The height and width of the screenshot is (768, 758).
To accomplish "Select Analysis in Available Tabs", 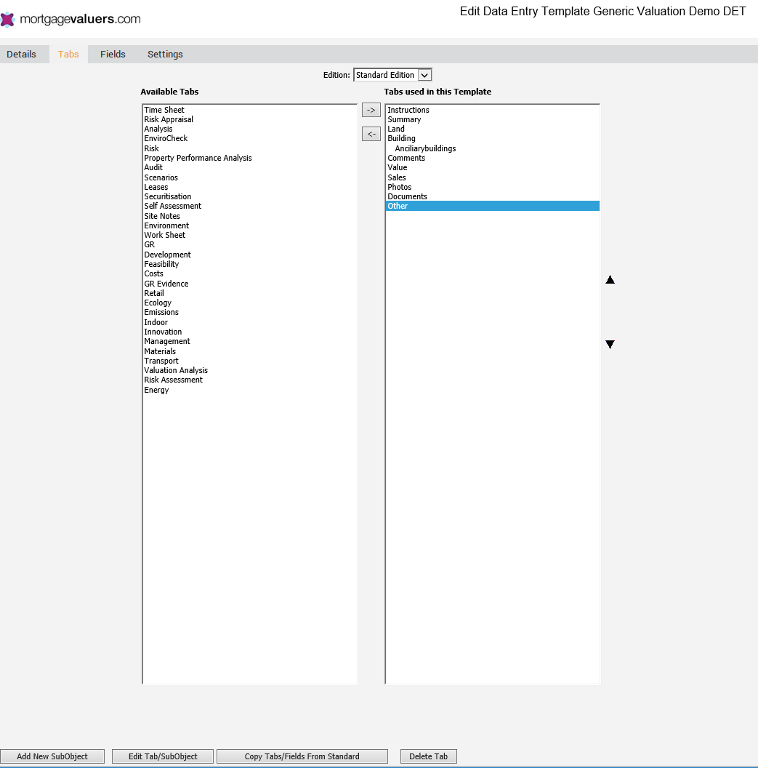I will pos(249,129).
